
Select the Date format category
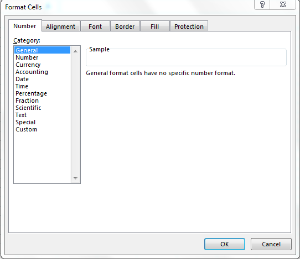tap(22, 79)
